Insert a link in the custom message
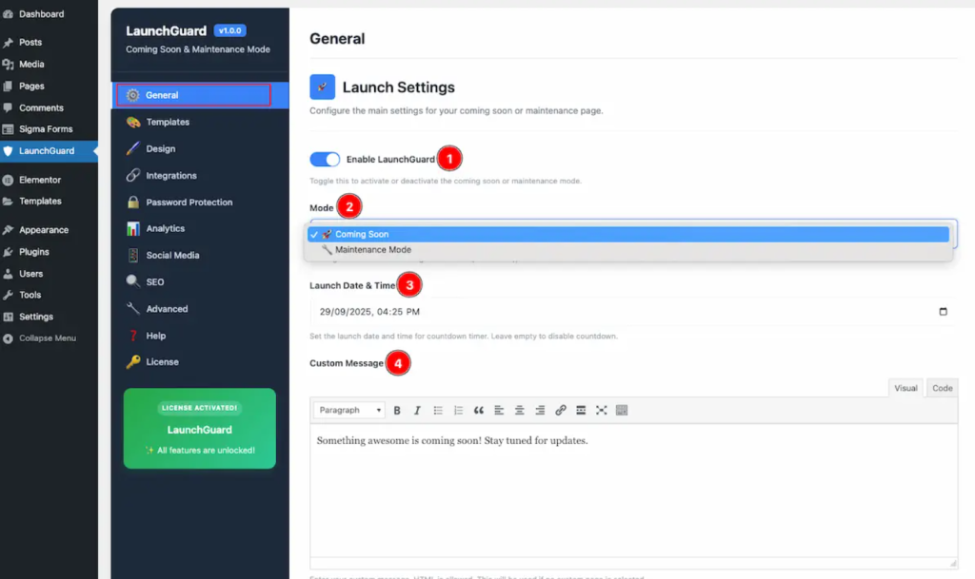The height and width of the screenshot is (579, 975). point(560,410)
